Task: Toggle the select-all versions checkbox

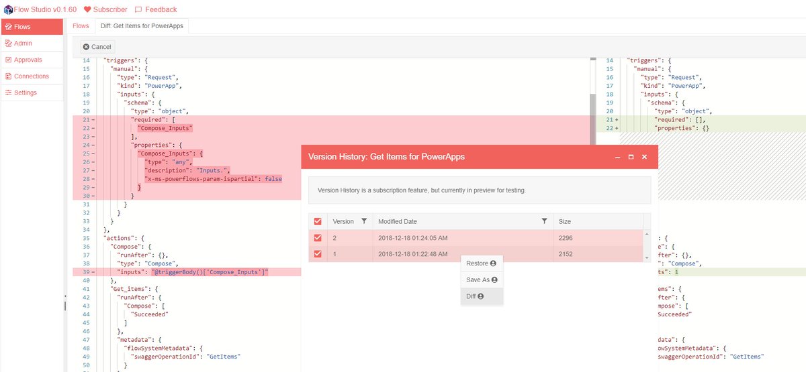Action: 318,221
